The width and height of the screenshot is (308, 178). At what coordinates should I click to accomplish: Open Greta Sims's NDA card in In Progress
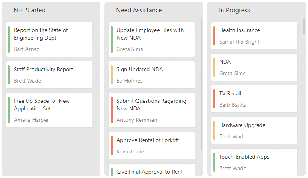254,67
